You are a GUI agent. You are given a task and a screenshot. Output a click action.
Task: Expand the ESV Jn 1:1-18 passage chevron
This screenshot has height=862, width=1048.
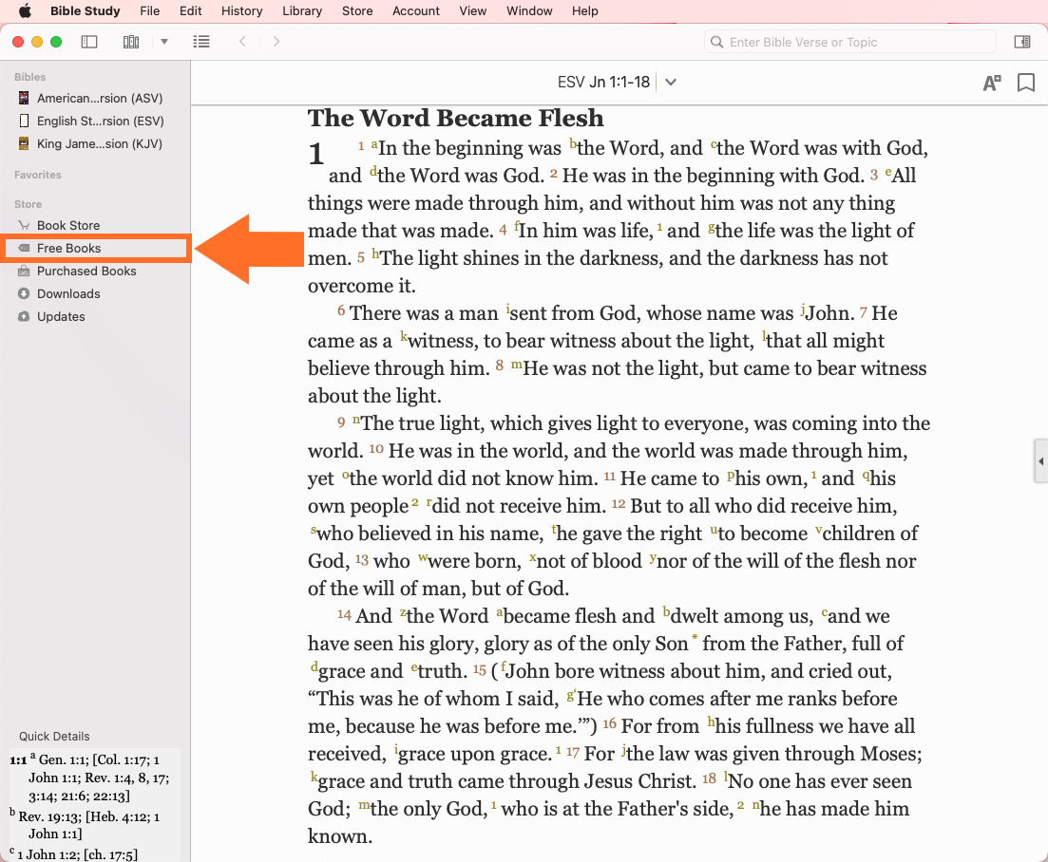671,83
